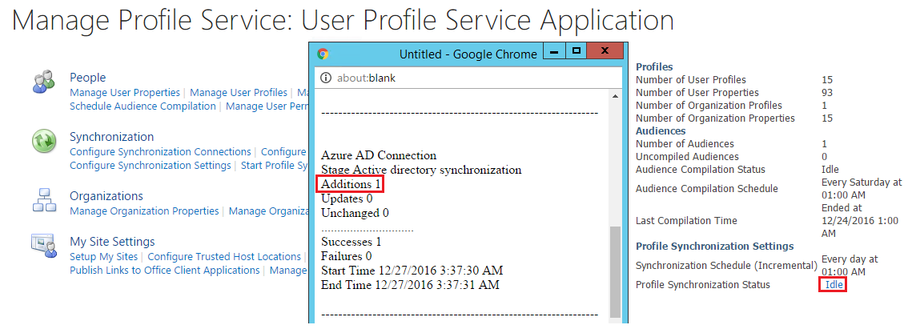Click the My Site Settings heading

pyautogui.click(x=112, y=242)
